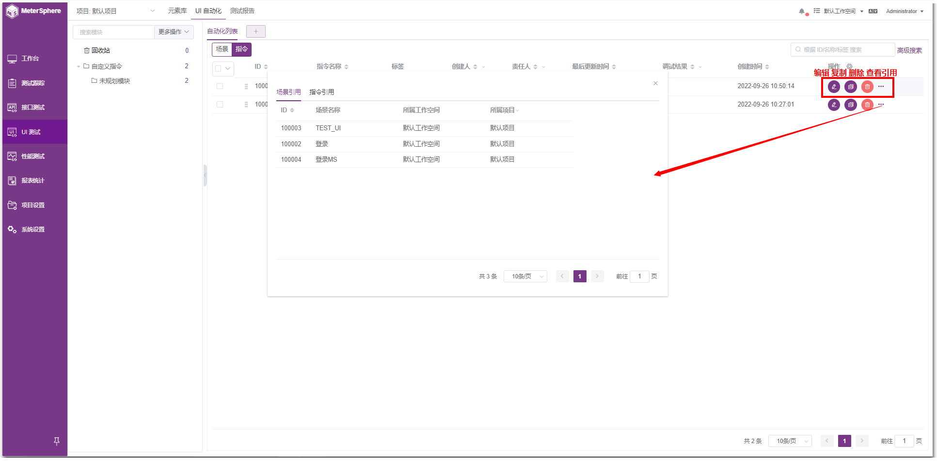Image resolution: width=937 pixels, height=461 pixels.
Task: Open 性能测试 in the sidebar
Action: (x=35, y=156)
